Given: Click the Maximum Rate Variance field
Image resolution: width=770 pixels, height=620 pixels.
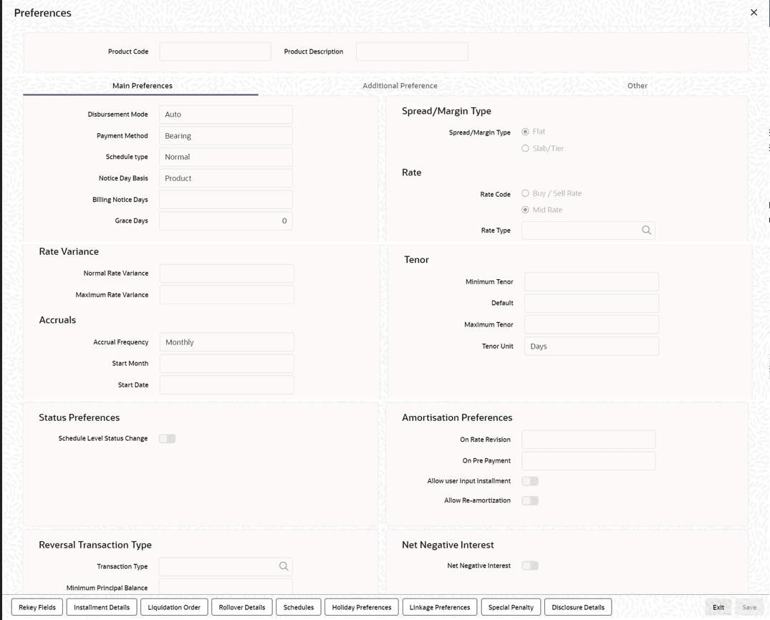Looking at the screenshot, I should (x=227, y=294).
